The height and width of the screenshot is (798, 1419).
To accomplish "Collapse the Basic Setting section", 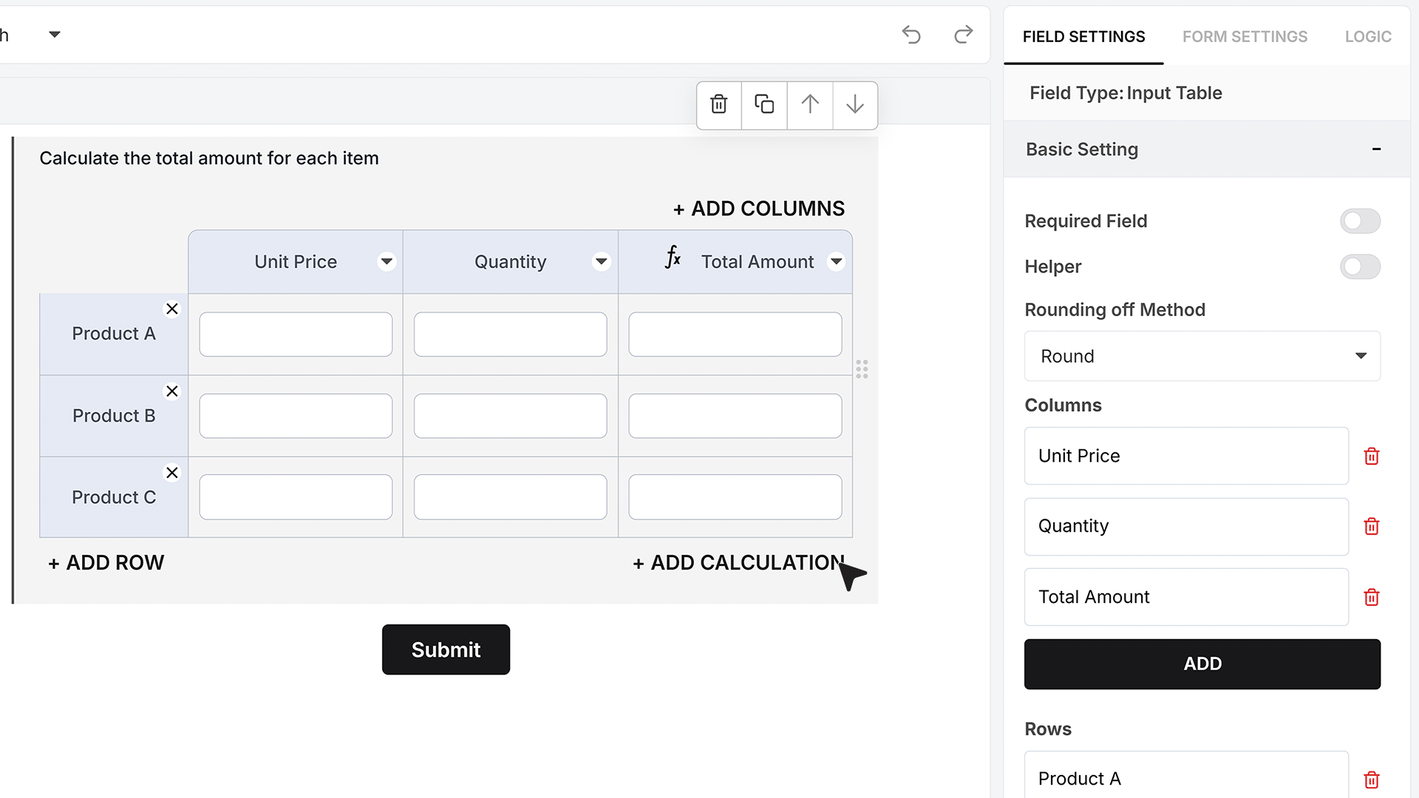I will tap(1376, 149).
